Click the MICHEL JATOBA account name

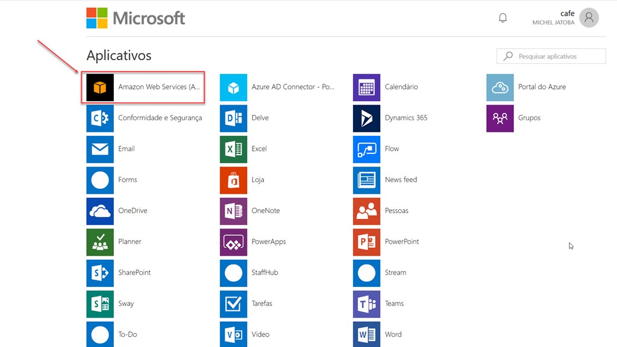tap(553, 23)
